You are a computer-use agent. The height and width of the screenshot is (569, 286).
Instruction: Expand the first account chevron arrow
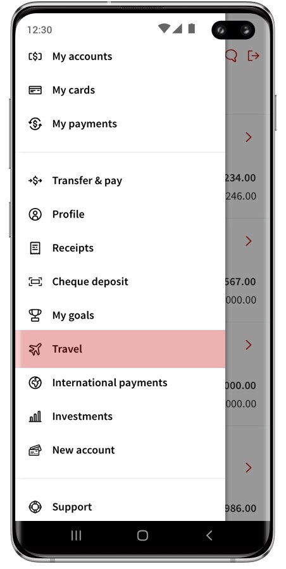(x=249, y=137)
